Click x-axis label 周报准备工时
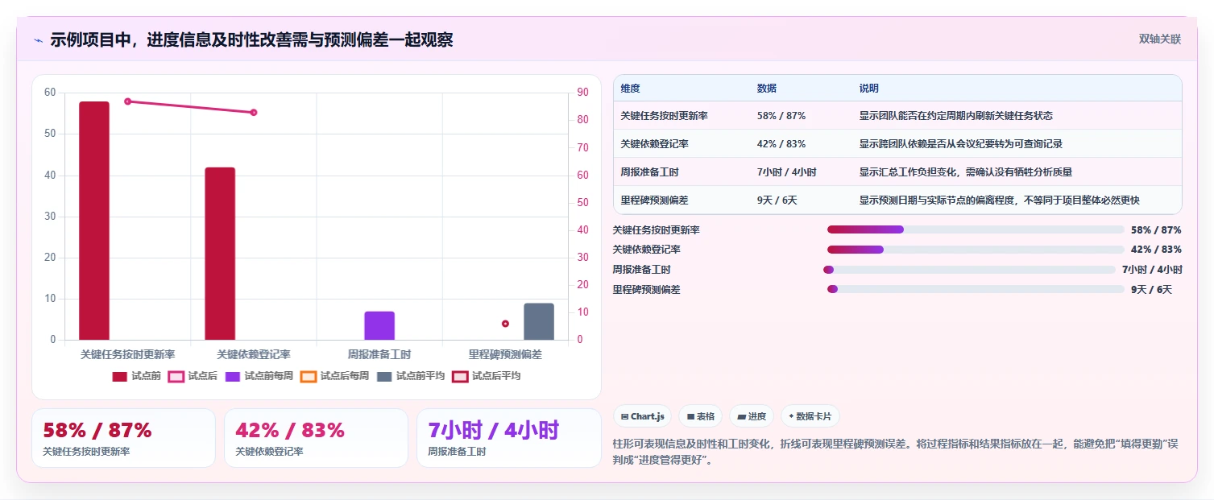 coord(379,354)
